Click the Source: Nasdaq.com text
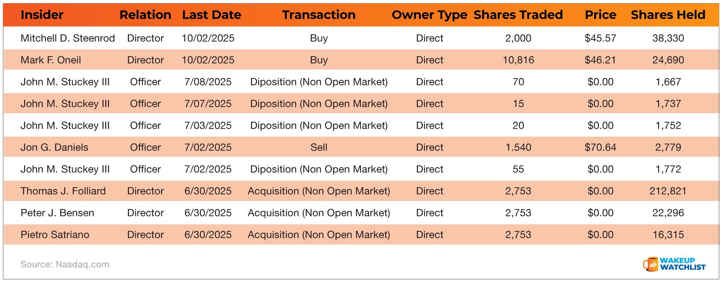 pos(65,264)
